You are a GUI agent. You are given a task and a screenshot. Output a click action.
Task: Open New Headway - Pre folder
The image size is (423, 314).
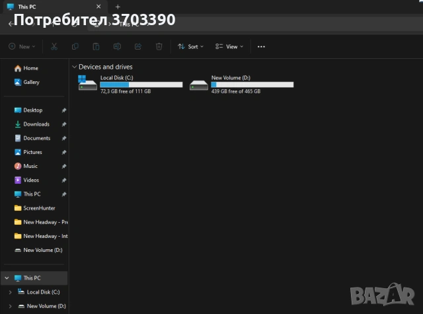pos(40,222)
